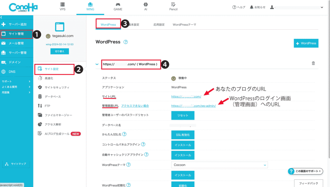Open サイトセキュリティ shield menu item
The height and width of the screenshot is (187, 330).
tap(57, 87)
